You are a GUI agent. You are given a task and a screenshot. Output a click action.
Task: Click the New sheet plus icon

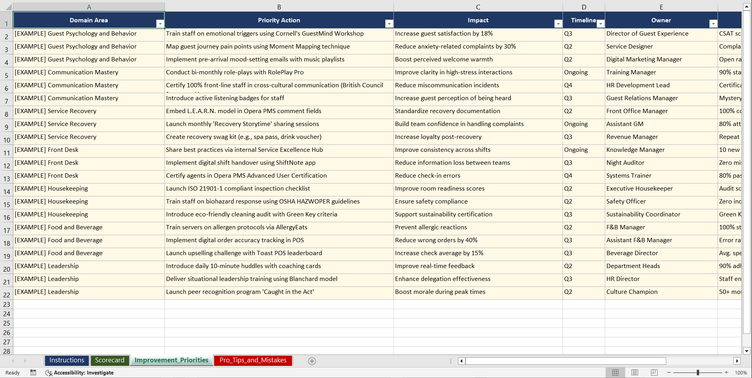[x=312, y=361]
